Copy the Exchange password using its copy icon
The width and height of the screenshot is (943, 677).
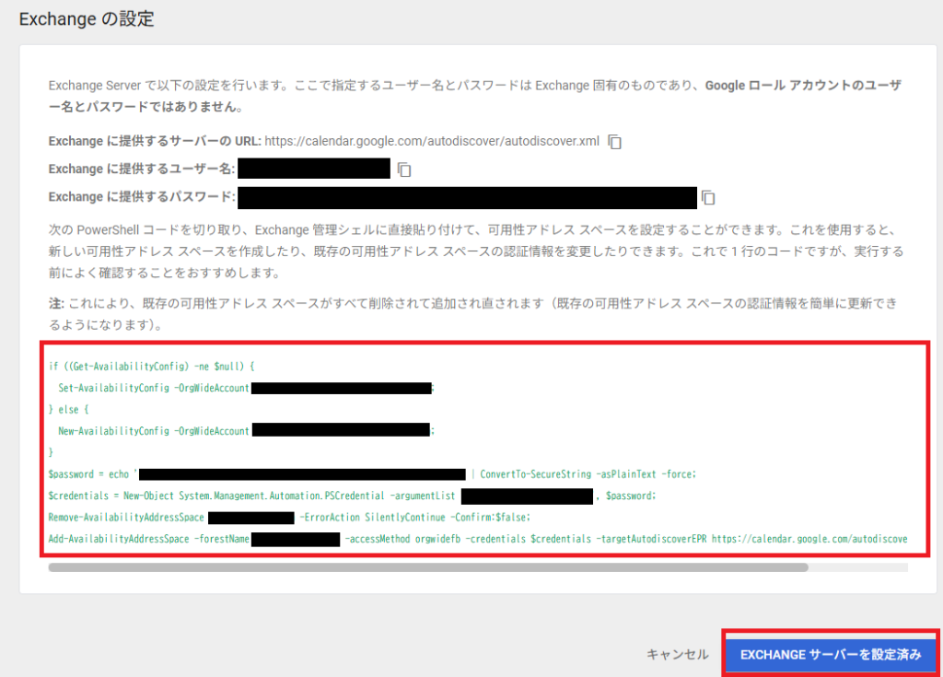point(709,197)
